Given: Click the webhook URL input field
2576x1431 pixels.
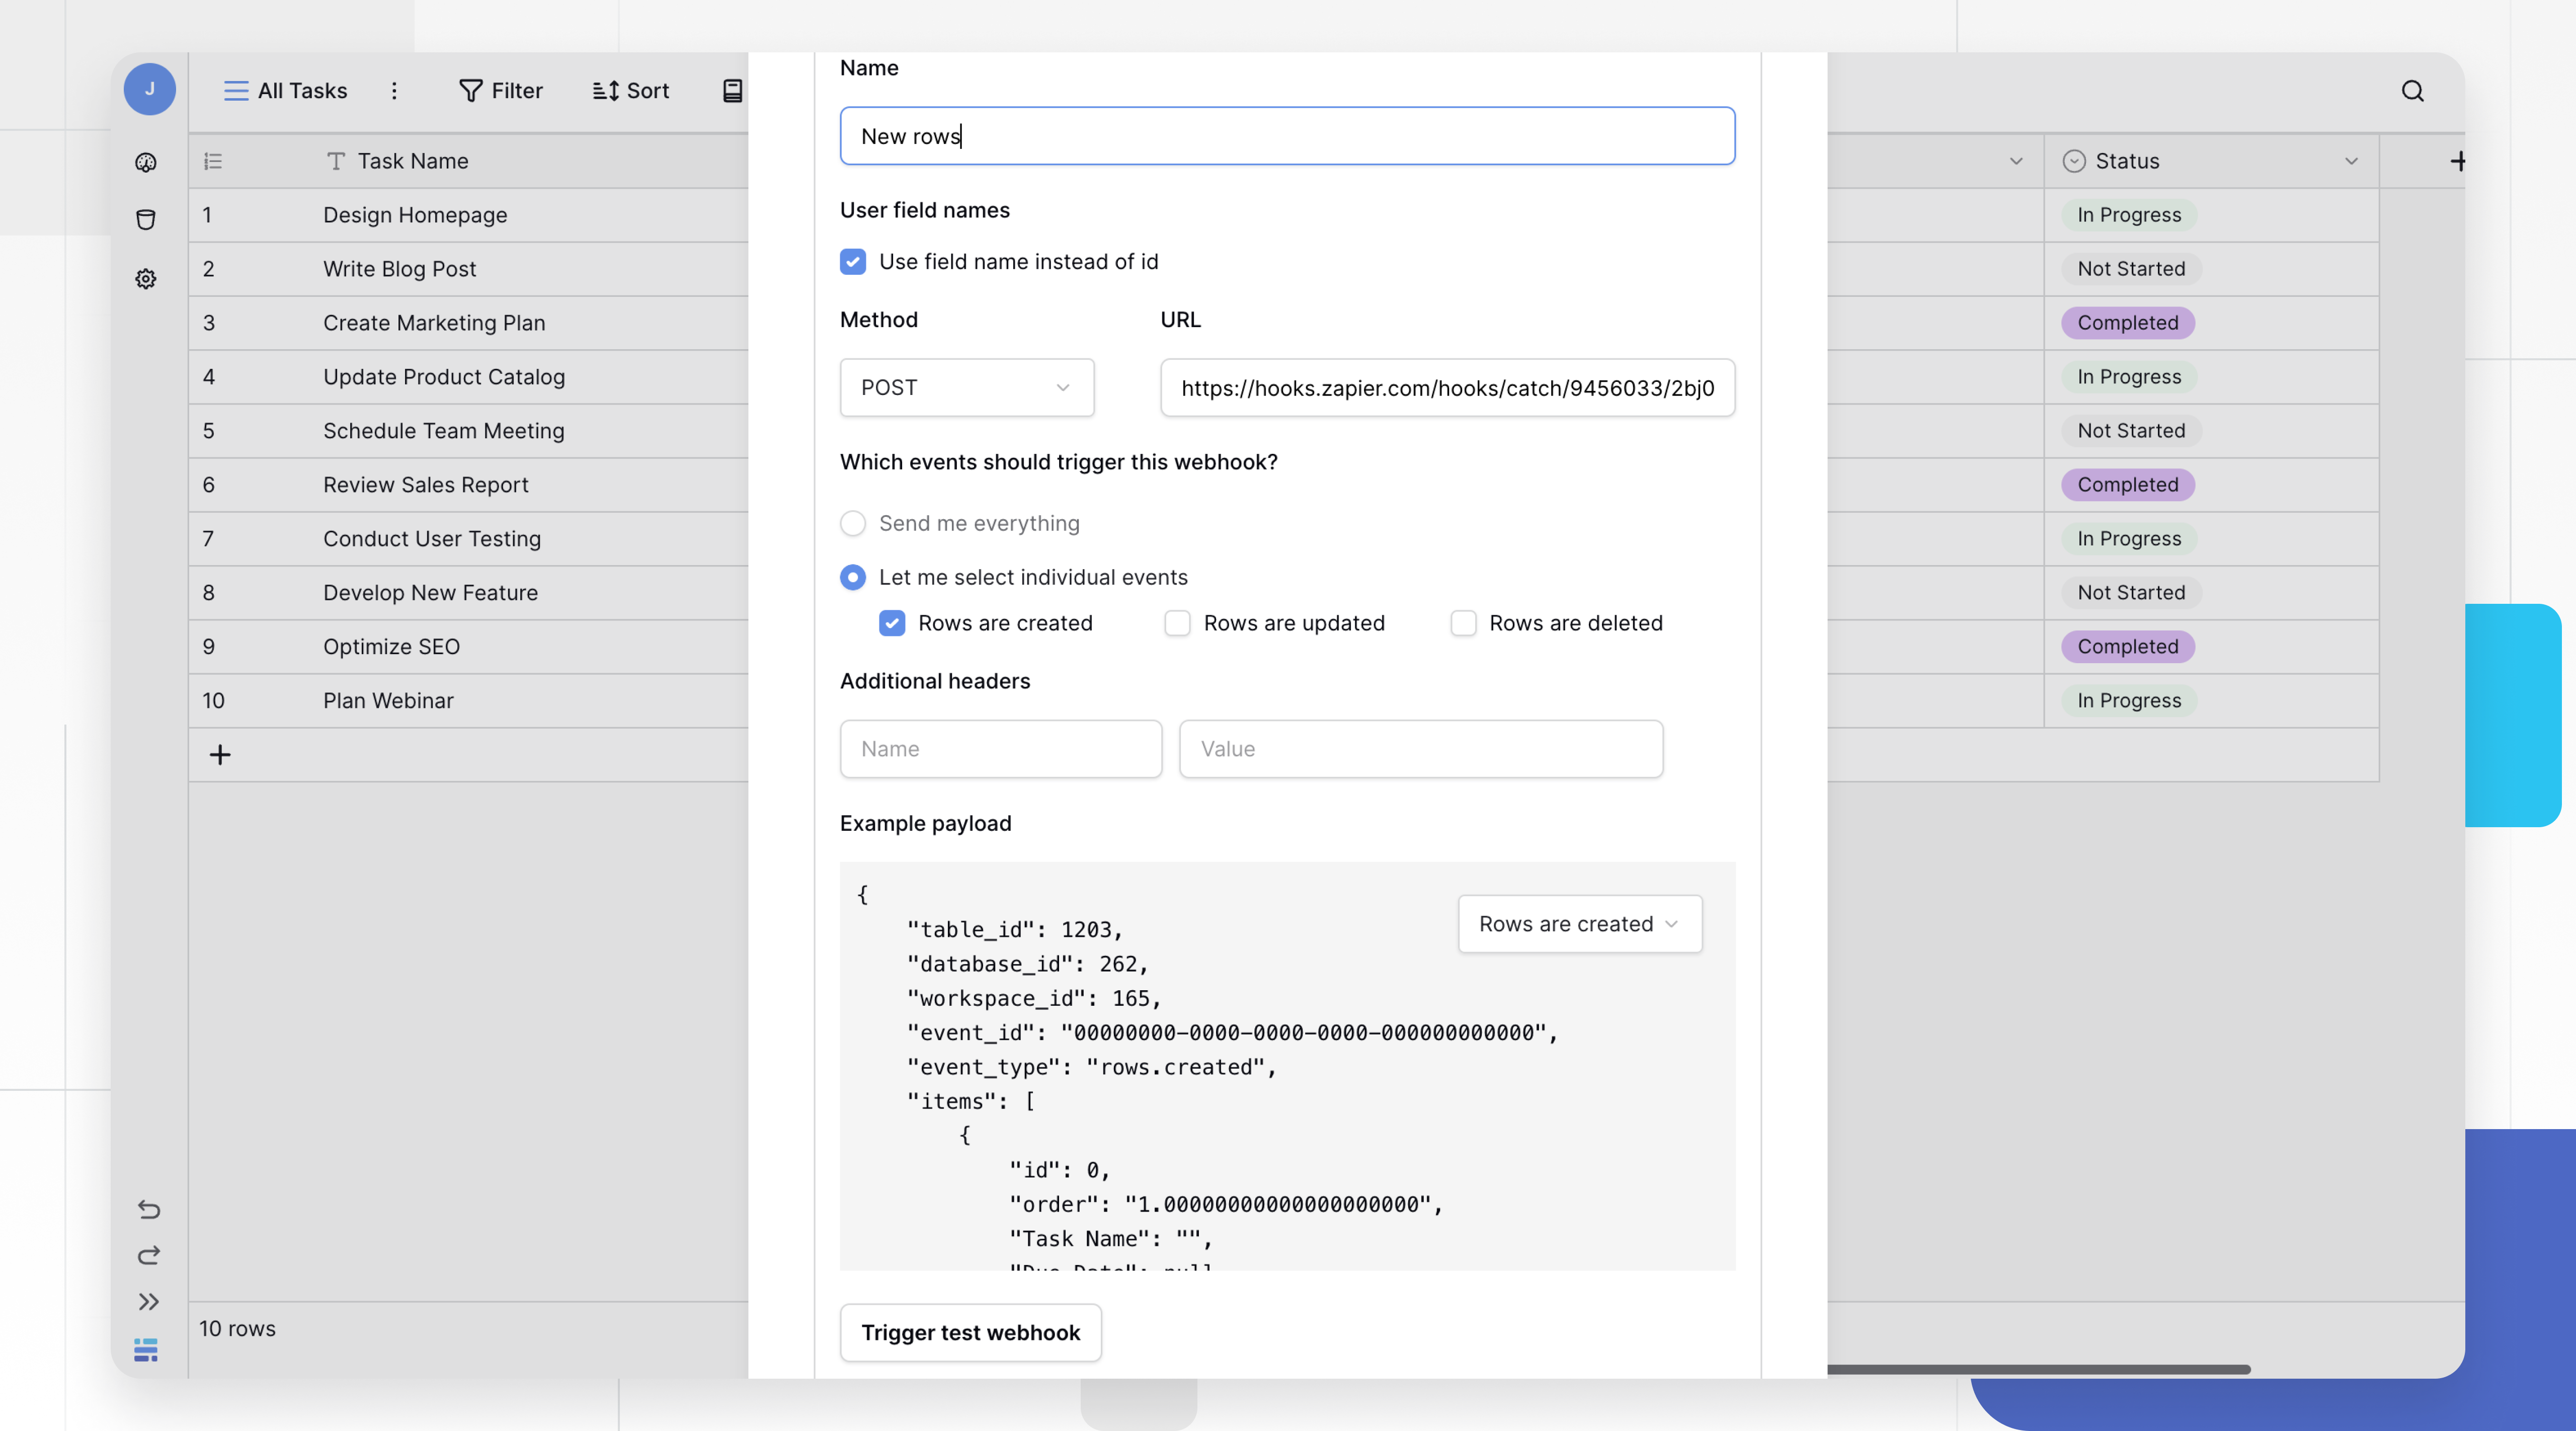Looking at the screenshot, I should [1447, 388].
